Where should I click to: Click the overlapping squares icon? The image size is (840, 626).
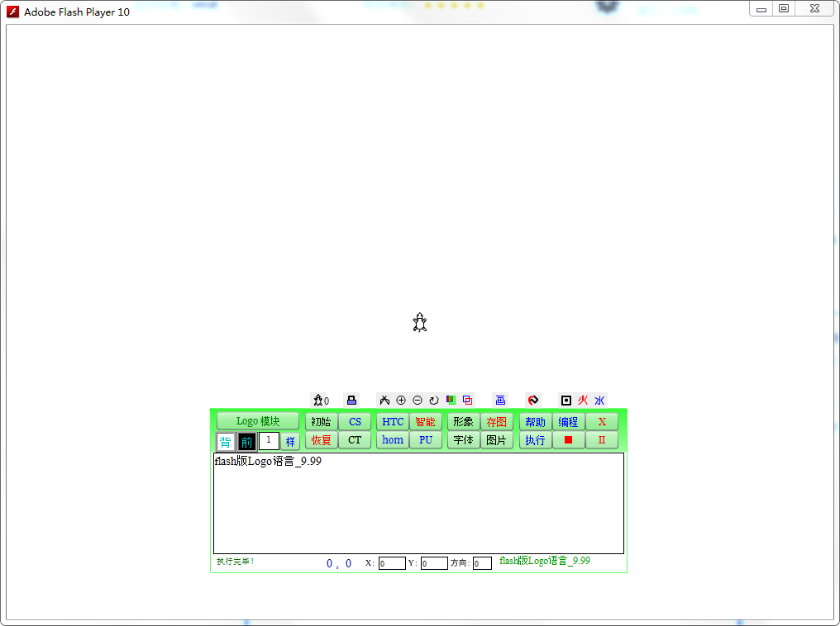click(467, 400)
